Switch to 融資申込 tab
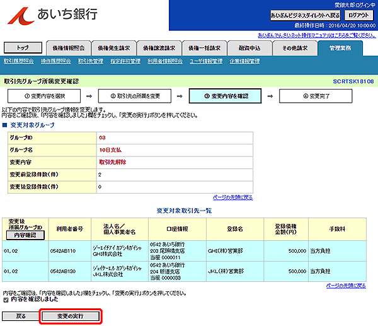The width and height of the screenshot is (378, 326). 249,48
